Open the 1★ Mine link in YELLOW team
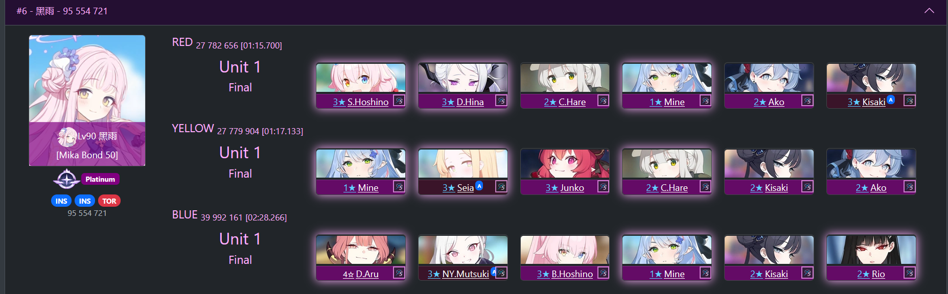 coord(361,188)
